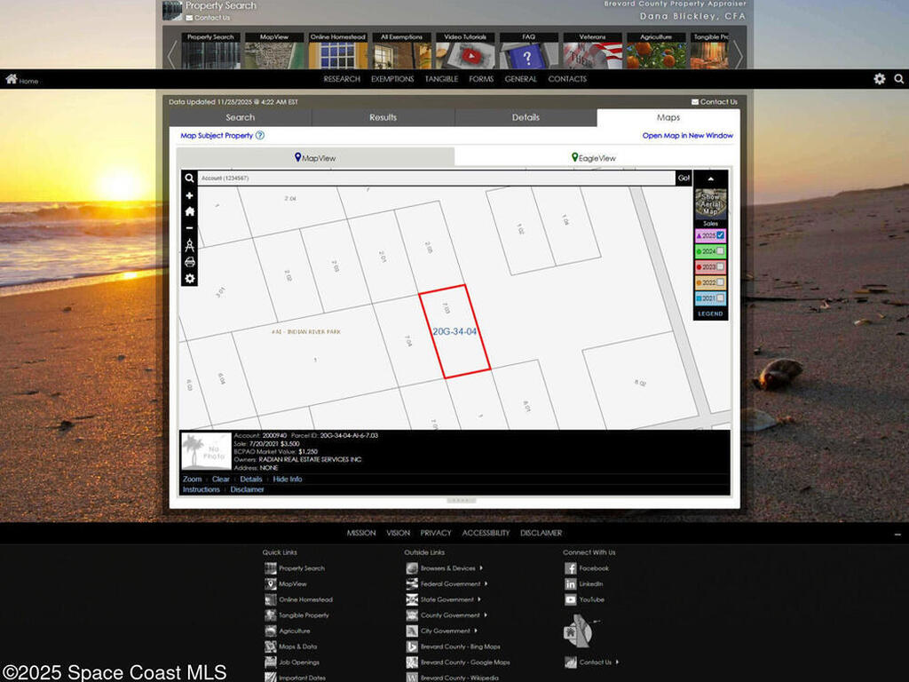Click Open Map in New Window link
This screenshot has height=682, width=909.
click(x=687, y=136)
